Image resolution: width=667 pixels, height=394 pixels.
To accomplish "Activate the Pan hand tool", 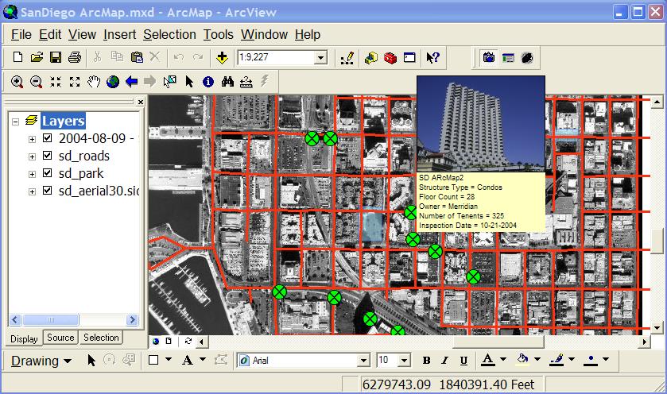I will pos(94,81).
